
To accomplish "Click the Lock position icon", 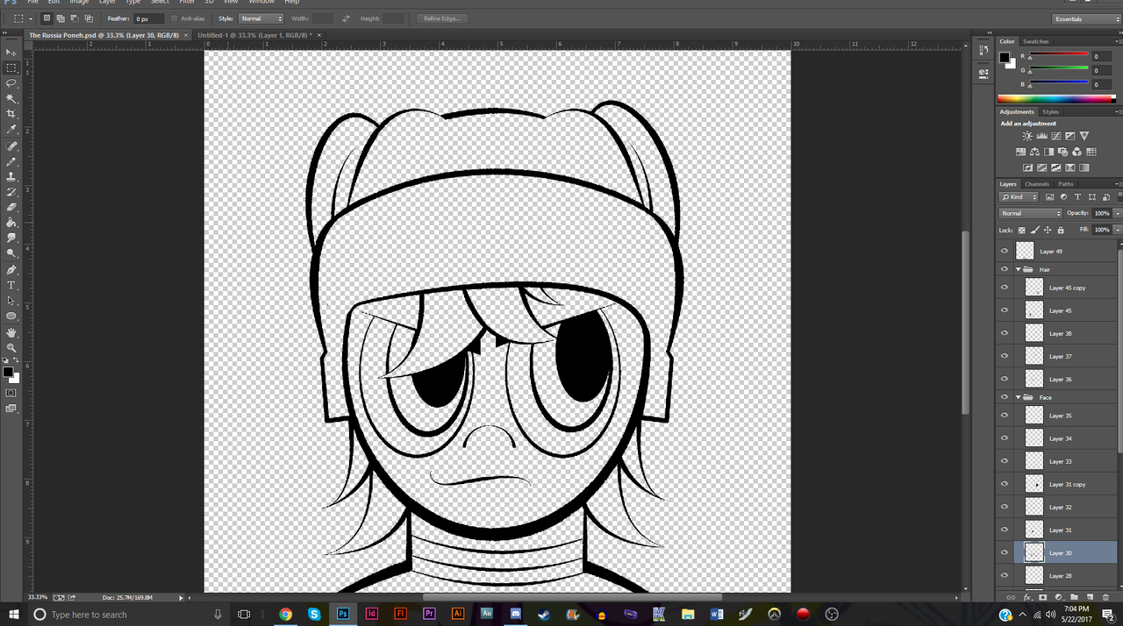I will coord(1048,230).
